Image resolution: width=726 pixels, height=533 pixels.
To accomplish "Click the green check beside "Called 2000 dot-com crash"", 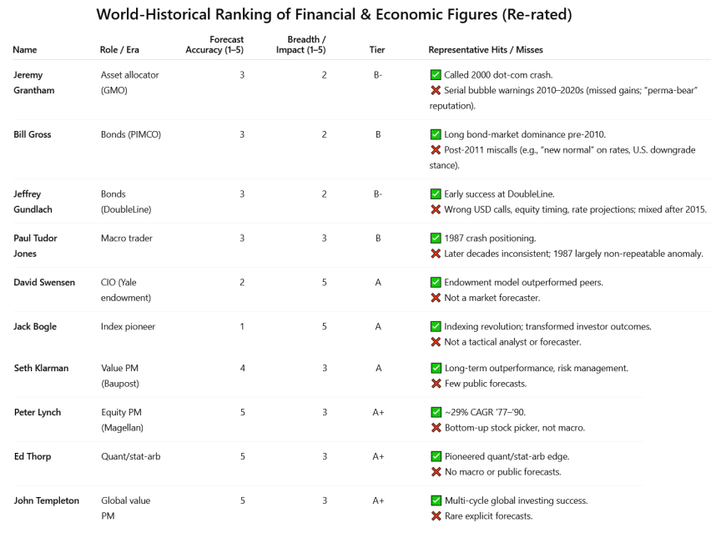I will 436,75.
